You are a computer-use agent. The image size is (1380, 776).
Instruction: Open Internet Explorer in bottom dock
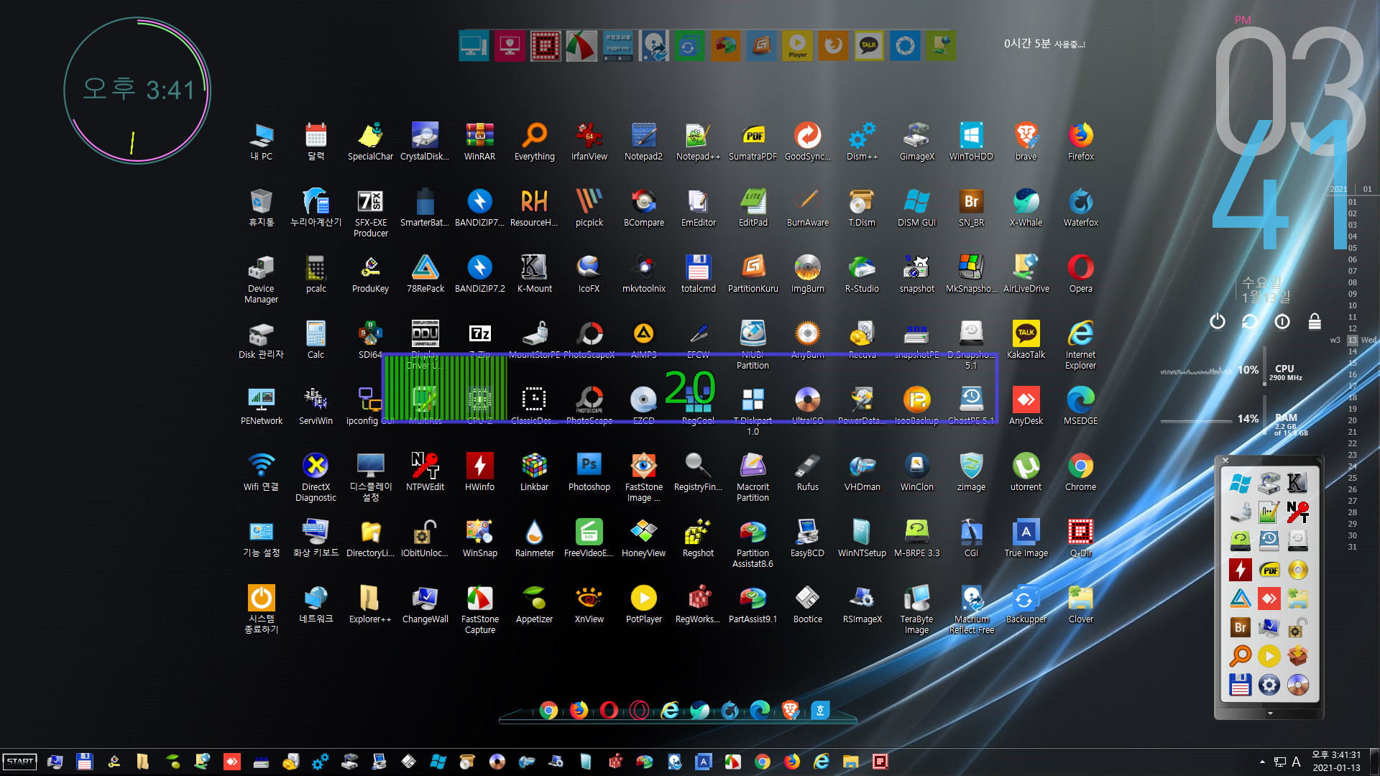click(x=669, y=711)
